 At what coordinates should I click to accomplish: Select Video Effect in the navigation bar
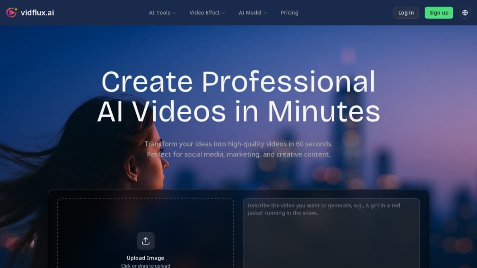(204, 12)
